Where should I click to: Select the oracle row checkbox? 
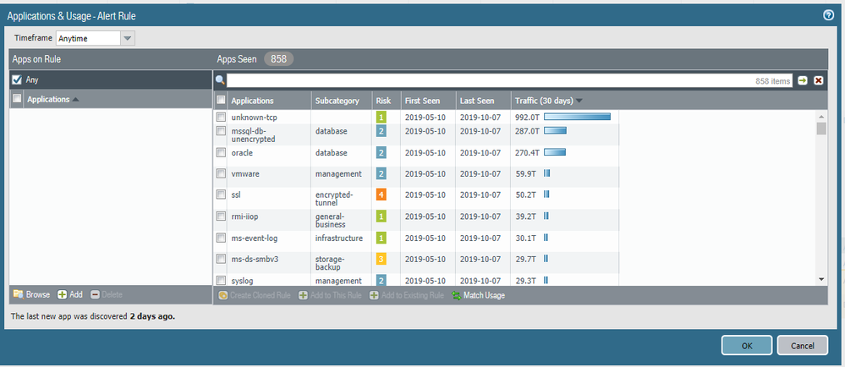(x=221, y=153)
